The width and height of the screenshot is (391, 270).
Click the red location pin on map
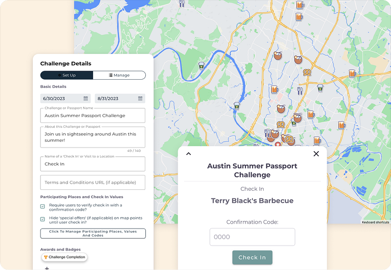pyautogui.click(x=278, y=144)
